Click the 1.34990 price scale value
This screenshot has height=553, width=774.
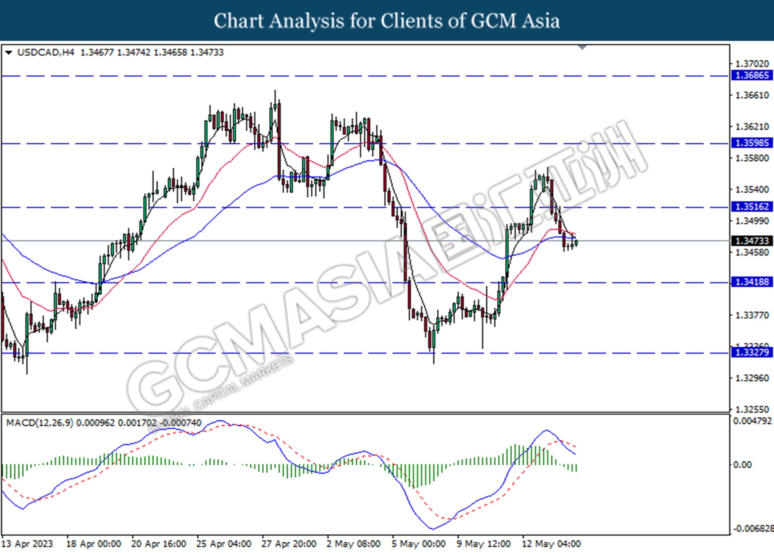tap(752, 221)
